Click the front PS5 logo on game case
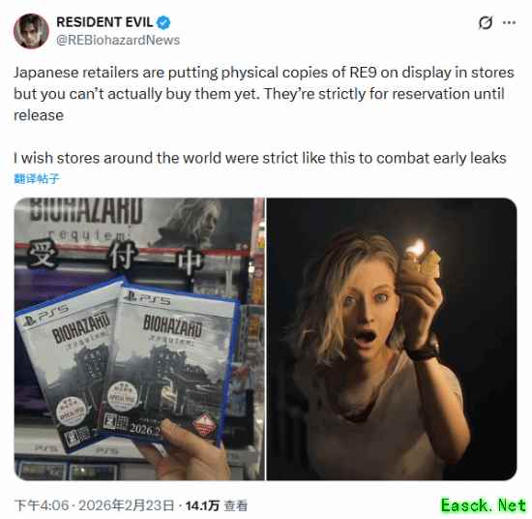Image resolution: width=532 pixels, height=519 pixels. pos(147,298)
